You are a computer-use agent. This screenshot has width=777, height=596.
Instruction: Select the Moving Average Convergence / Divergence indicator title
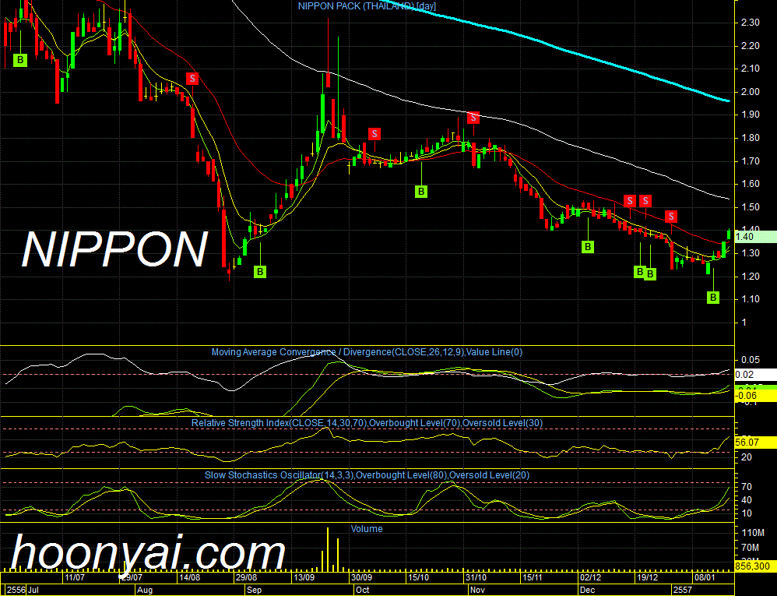pyautogui.click(x=367, y=352)
